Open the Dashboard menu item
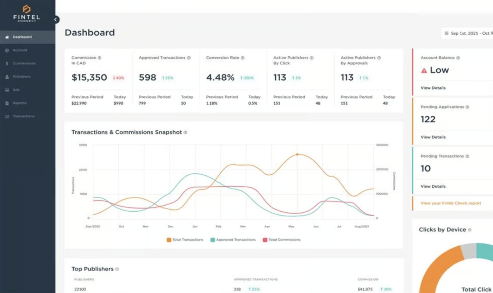 click(27, 37)
